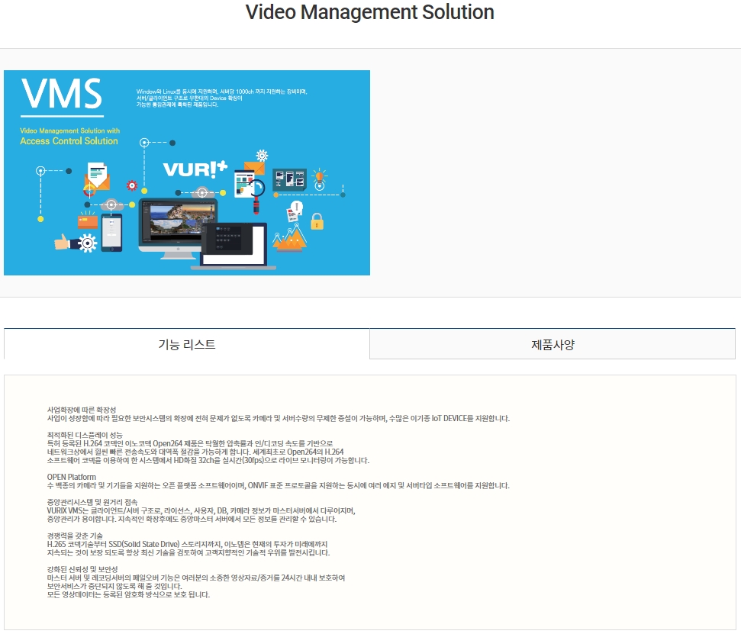Click the line mentioning HD화질 32ch
Image resolution: width=741 pixels, height=634 pixels.
[x=208, y=460]
